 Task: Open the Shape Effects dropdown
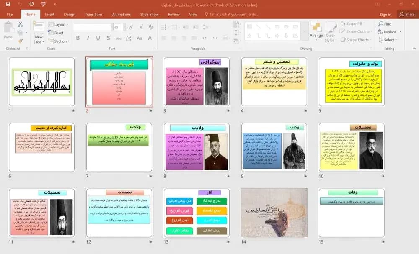pos(356,40)
